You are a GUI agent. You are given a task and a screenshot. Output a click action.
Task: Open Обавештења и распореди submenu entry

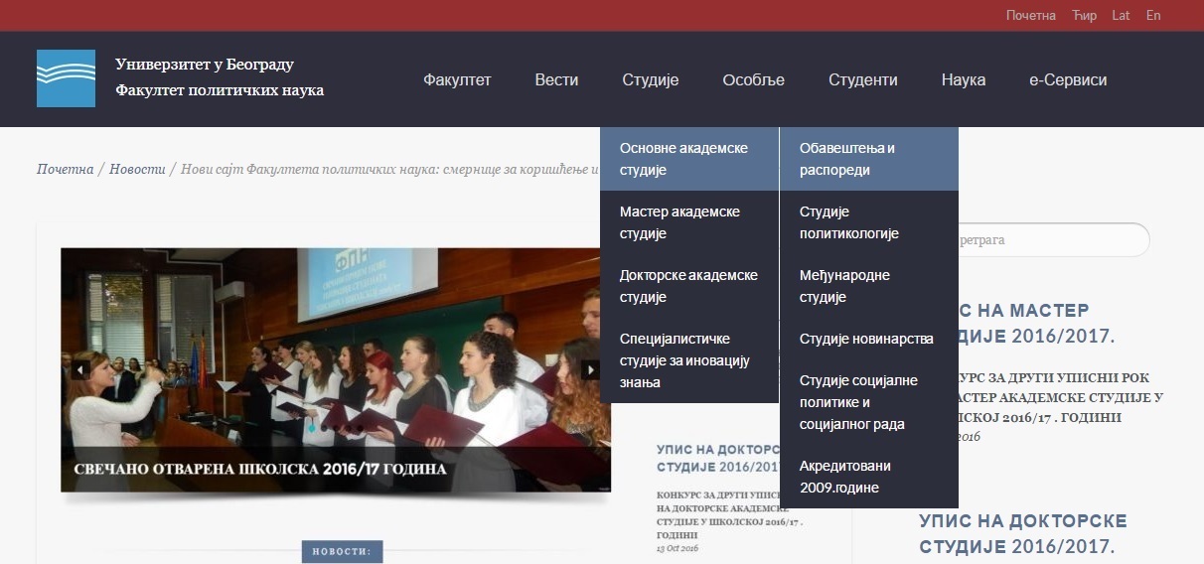[x=869, y=159]
